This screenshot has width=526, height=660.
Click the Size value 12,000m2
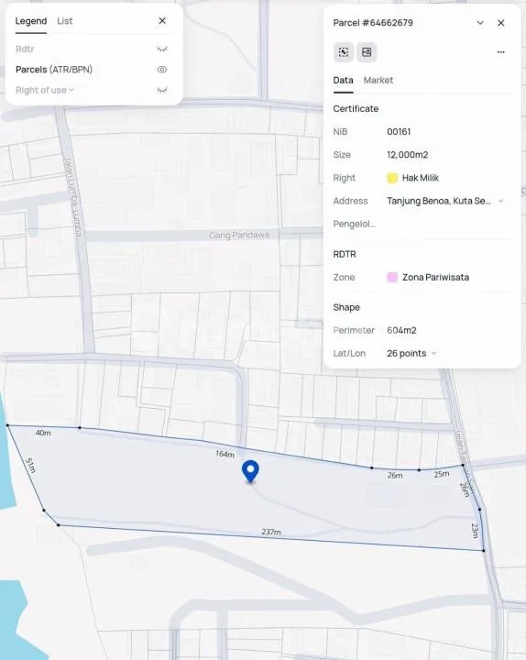point(408,155)
